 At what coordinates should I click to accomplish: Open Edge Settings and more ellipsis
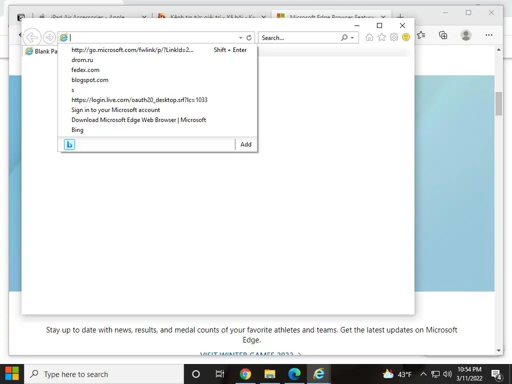coord(489,35)
